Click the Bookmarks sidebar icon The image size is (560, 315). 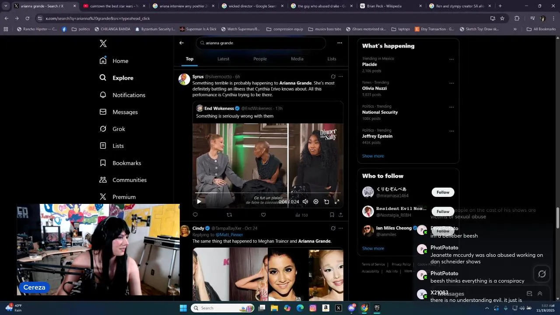[x=103, y=163]
